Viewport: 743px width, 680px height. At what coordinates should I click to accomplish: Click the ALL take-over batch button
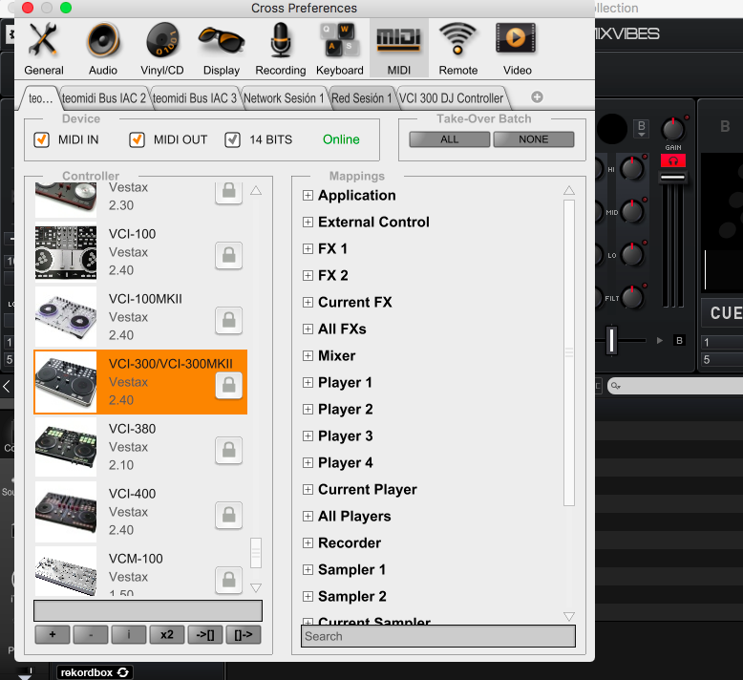(449, 139)
